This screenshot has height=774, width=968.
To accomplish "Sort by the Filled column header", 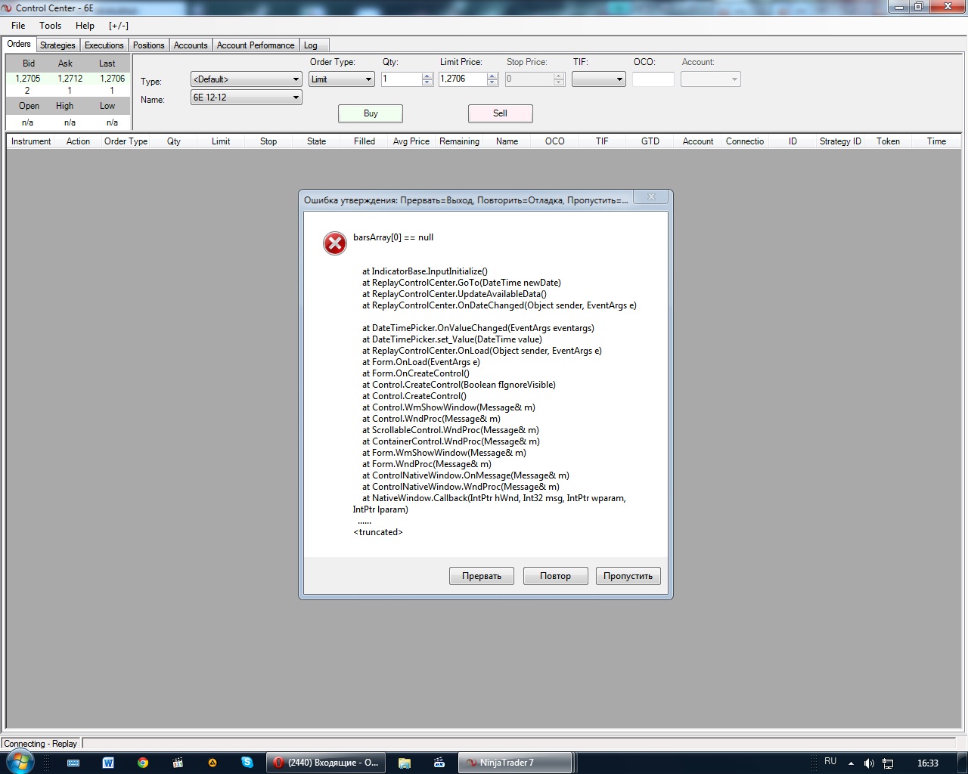I will tap(365, 141).
